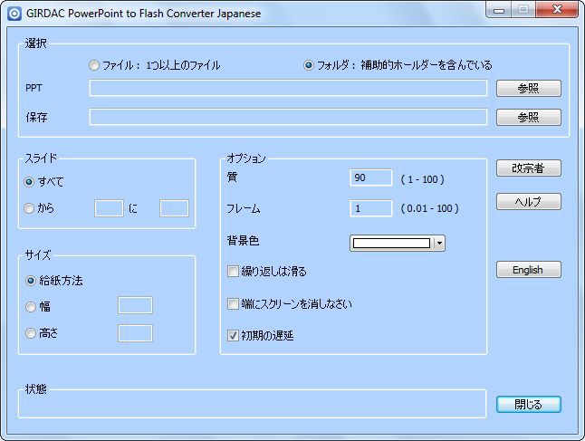The image size is (585, 441).
Task: Select the すべて slides radio button
Action: pyautogui.click(x=29, y=182)
